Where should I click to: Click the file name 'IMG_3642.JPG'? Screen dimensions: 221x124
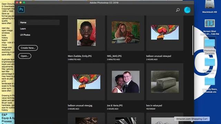click(x=114, y=56)
